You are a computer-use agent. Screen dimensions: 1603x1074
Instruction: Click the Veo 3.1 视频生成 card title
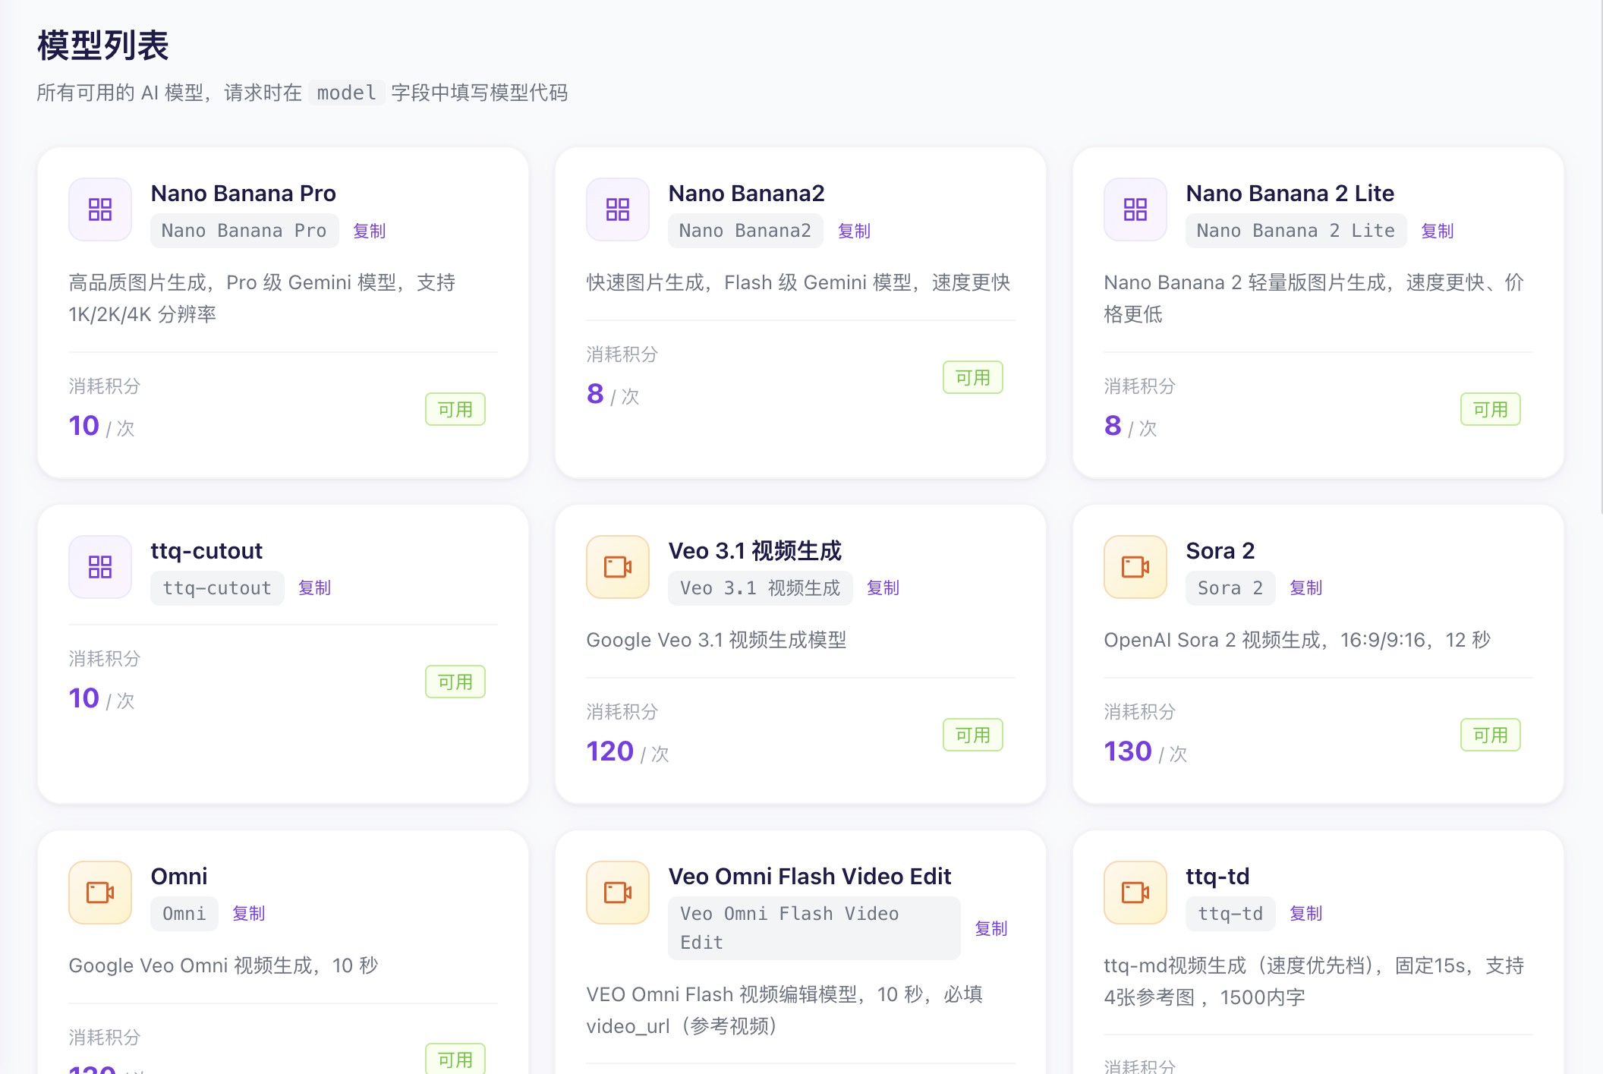click(755, 551)
